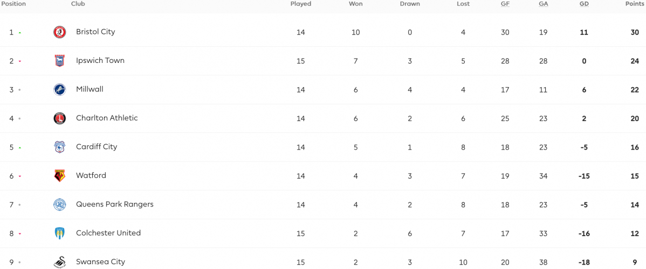Open the Queens Park Rangers club page

(x=114, y=204)
